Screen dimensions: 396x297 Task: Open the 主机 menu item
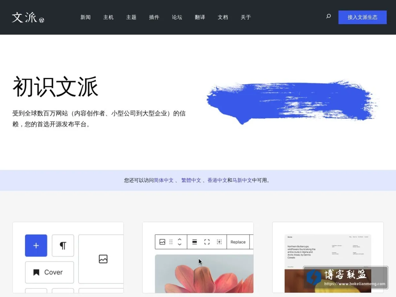click(x=108, y=17)
